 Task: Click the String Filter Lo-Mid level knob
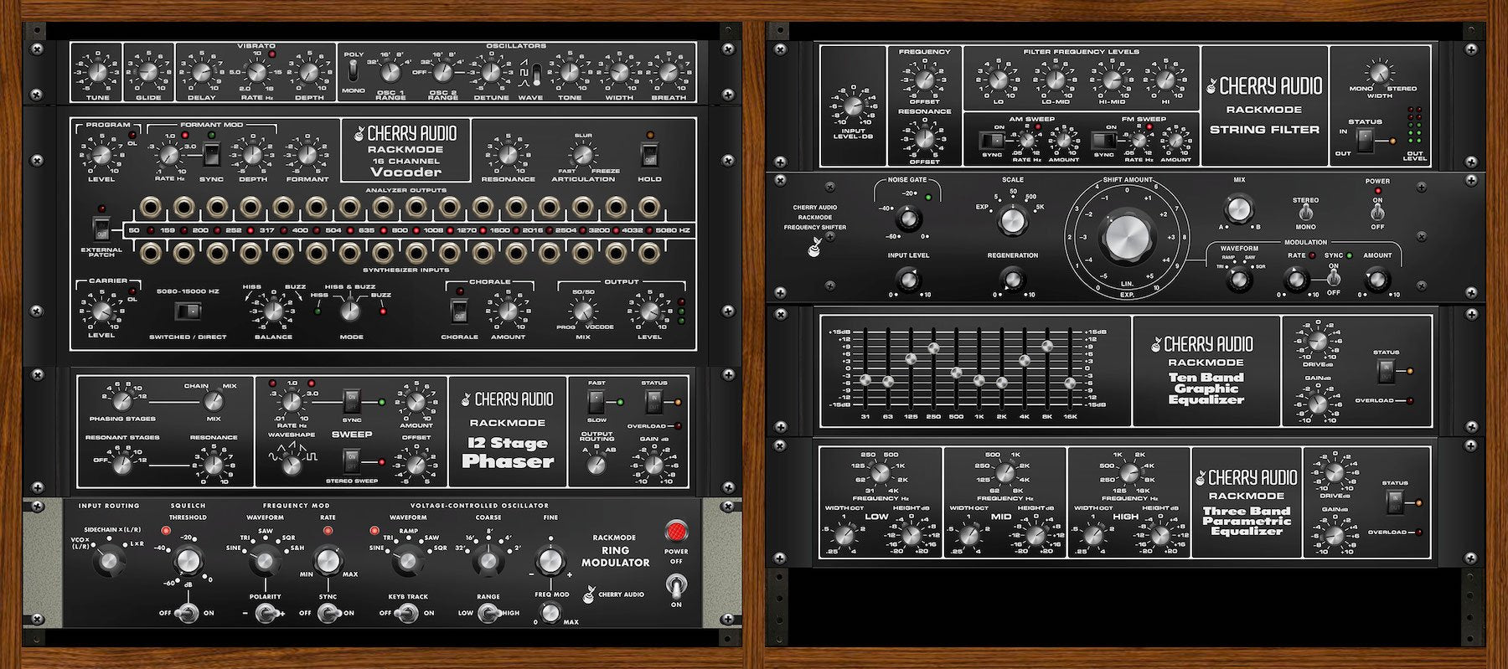pos(1055,80)
